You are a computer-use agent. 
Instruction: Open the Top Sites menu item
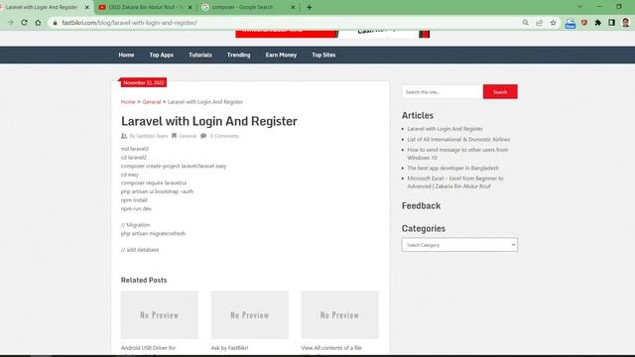click(x=323, y=55)
